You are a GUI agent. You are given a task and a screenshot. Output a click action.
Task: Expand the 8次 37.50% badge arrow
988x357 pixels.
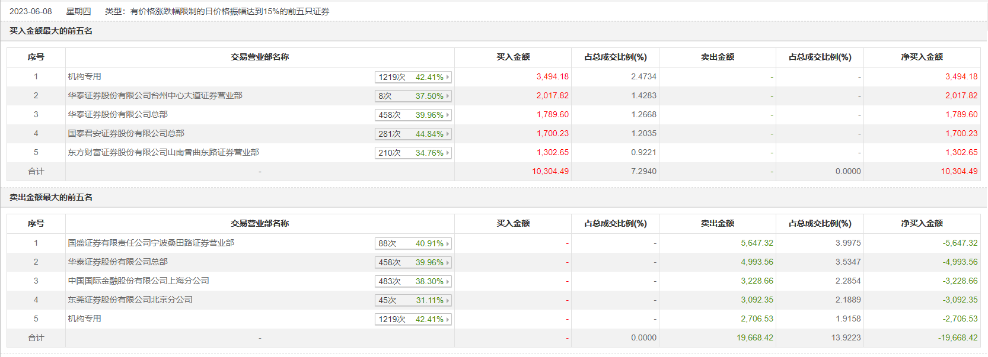click(x=448, y=96)
